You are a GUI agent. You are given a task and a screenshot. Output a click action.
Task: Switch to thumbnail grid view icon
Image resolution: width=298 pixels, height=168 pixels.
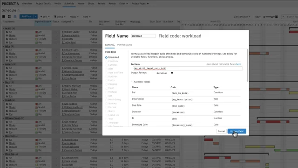[x=9, y=17]
